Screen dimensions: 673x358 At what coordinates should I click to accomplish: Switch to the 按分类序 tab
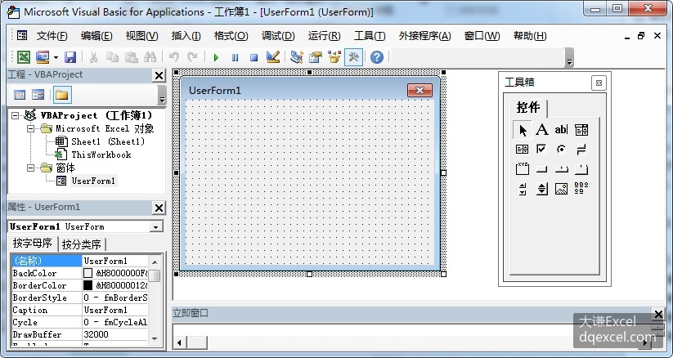tap(82, 244)
